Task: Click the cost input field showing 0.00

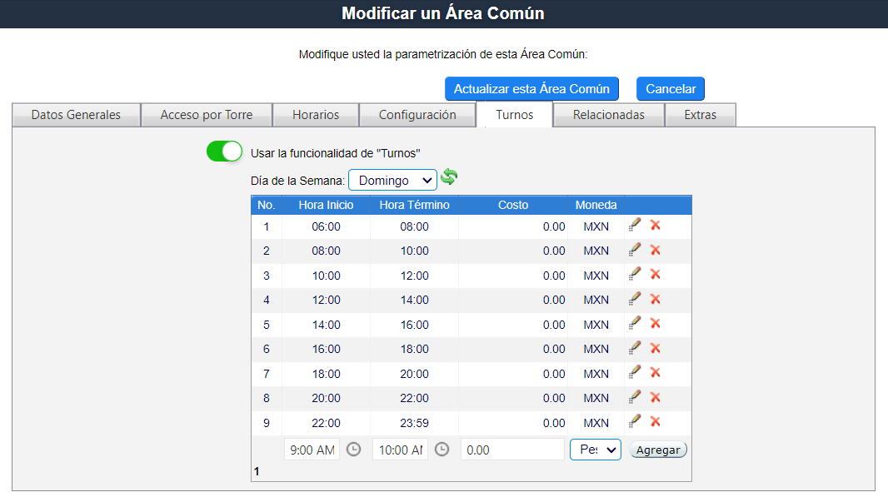Action: click(511, 450)
